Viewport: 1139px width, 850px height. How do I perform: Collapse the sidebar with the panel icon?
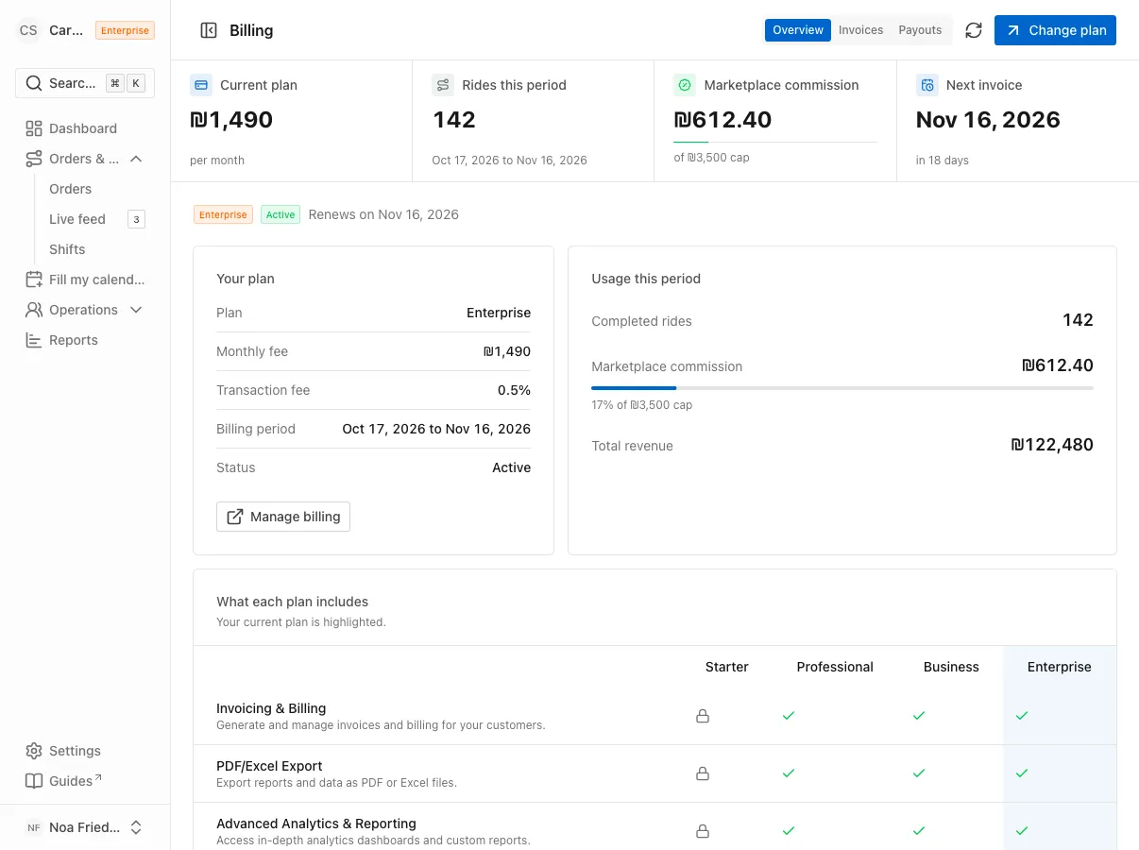coord(209,30)
